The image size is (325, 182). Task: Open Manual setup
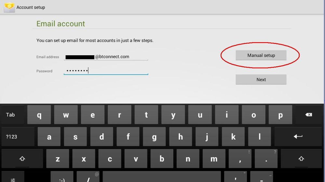click(261, 55)
